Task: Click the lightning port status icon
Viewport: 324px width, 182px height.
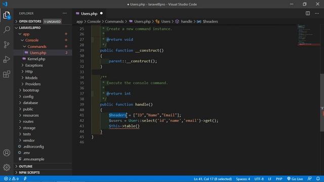Action: (x=25, y=179)
